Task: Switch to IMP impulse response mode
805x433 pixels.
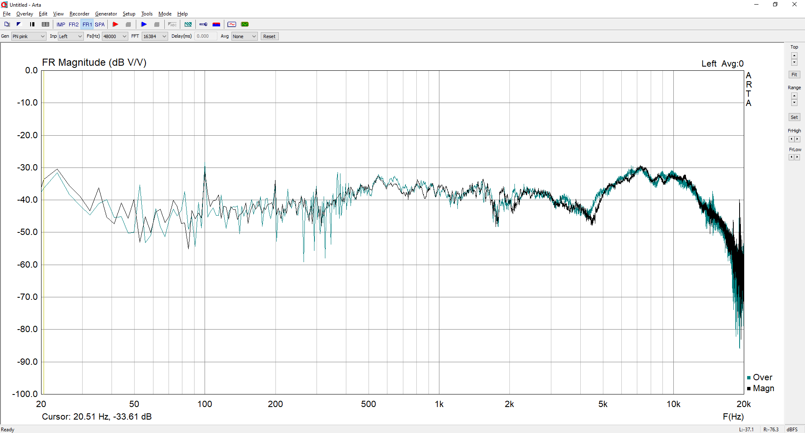Action: pyautogui.click(x=61, y=24)
